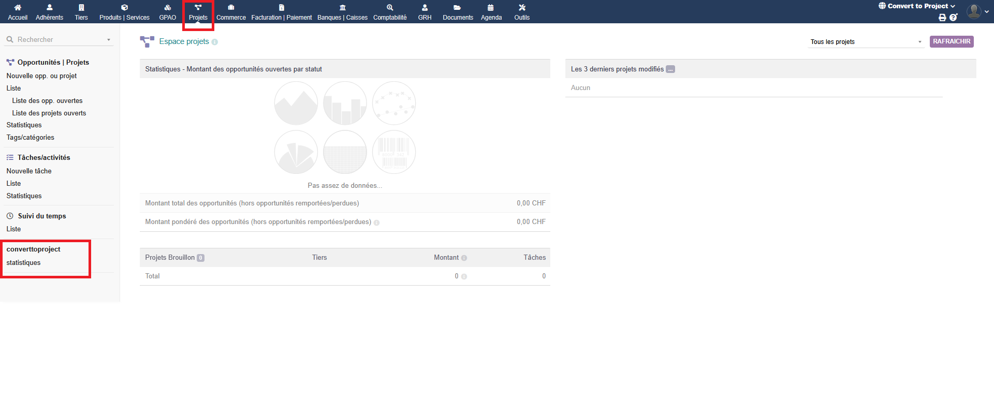This screenshot has height=400, width=994.
Task: Go to Liste des projets ouverts
Action: point(49,113)
